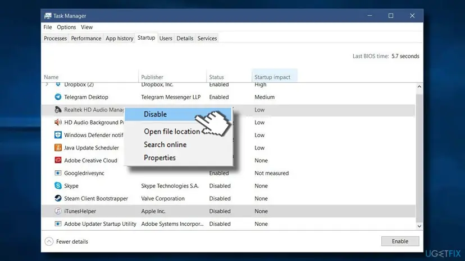465x261 pixels.
Task: Collapse view using Fewer details arrow icon
Action: click(x=49, y=241)
